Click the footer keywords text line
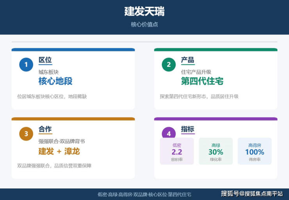 144,194
